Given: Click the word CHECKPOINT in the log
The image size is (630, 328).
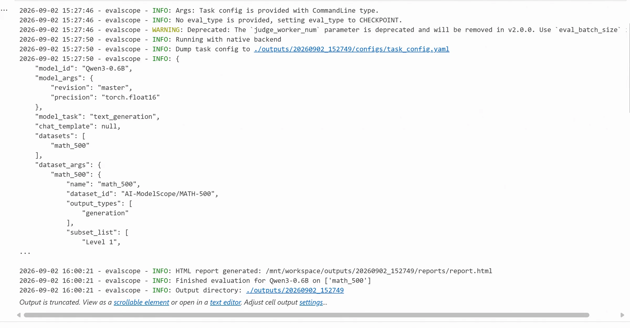Looking at the screenshot, I should pyautogui.click(x=379, y=20).
